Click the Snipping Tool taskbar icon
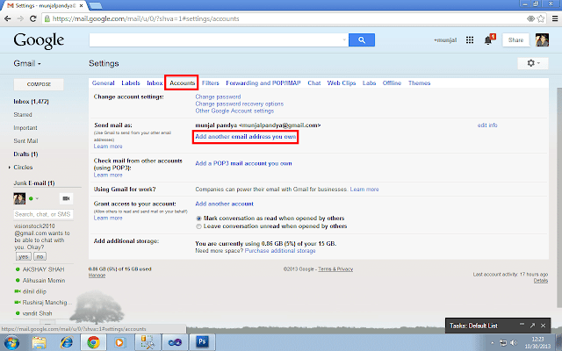 pyautogui.click(x=148, y=342)
